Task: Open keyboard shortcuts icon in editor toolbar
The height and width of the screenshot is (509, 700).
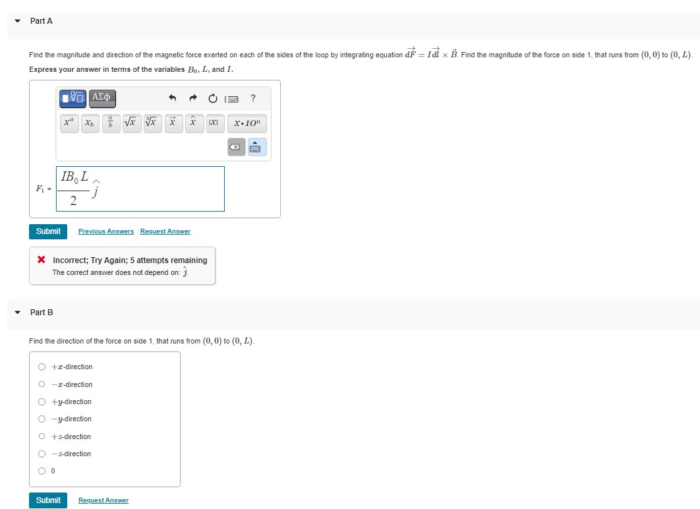Action: click(x=232, y=99)
